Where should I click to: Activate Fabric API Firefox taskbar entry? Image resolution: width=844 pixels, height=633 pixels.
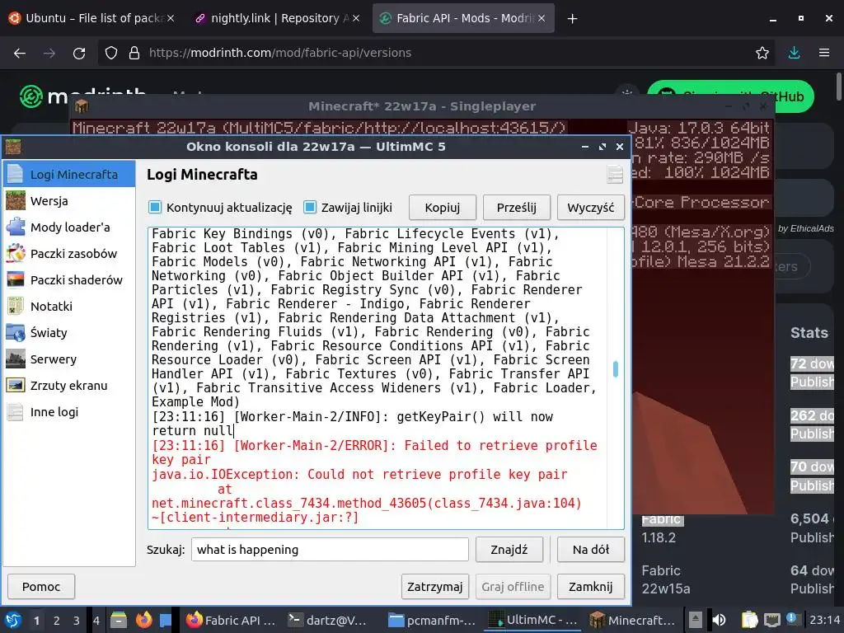pyautogui.click(x=231, y=620)
